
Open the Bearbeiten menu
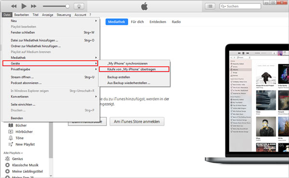[22, 15]
